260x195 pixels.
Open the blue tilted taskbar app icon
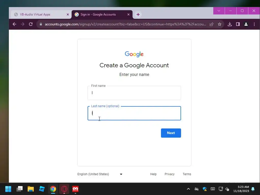(42, 189)
